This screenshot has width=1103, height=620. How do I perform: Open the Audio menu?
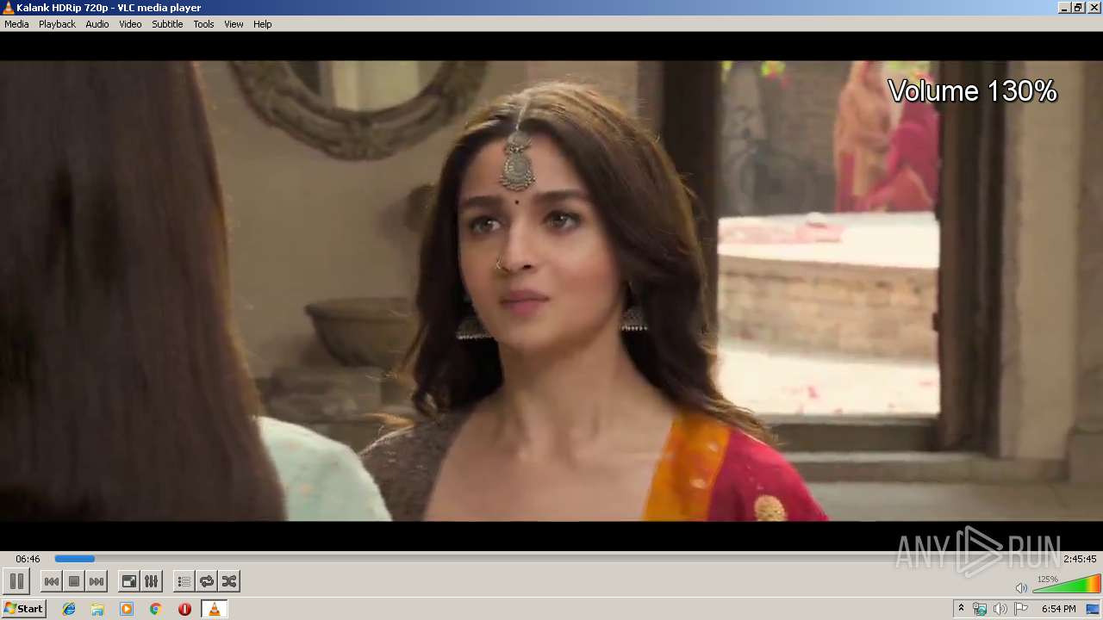[x=97, y=24]
